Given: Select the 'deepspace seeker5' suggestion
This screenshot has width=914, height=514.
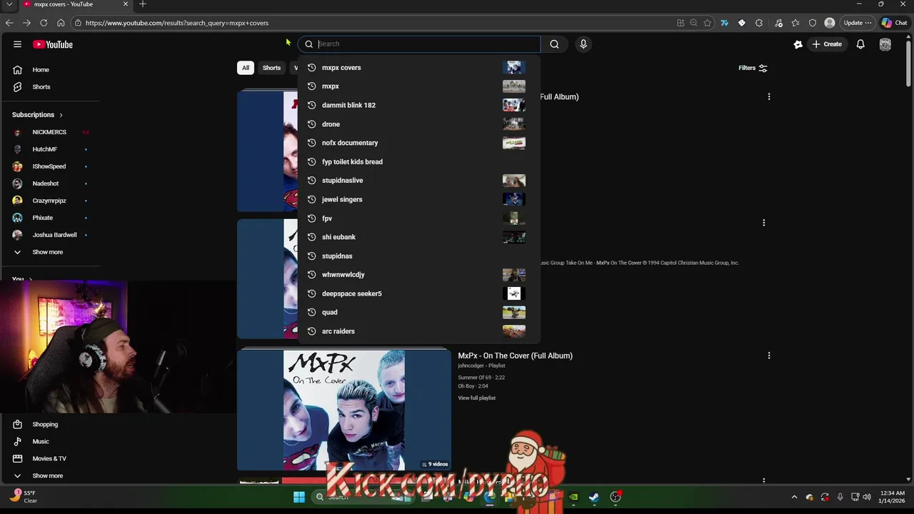Looking at the screenshot, I should pos(419,293).
